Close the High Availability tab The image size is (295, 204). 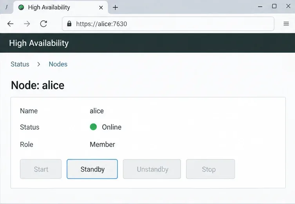coord(101,7)
